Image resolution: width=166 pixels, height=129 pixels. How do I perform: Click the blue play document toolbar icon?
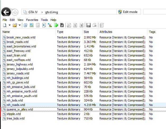(44, 25)
